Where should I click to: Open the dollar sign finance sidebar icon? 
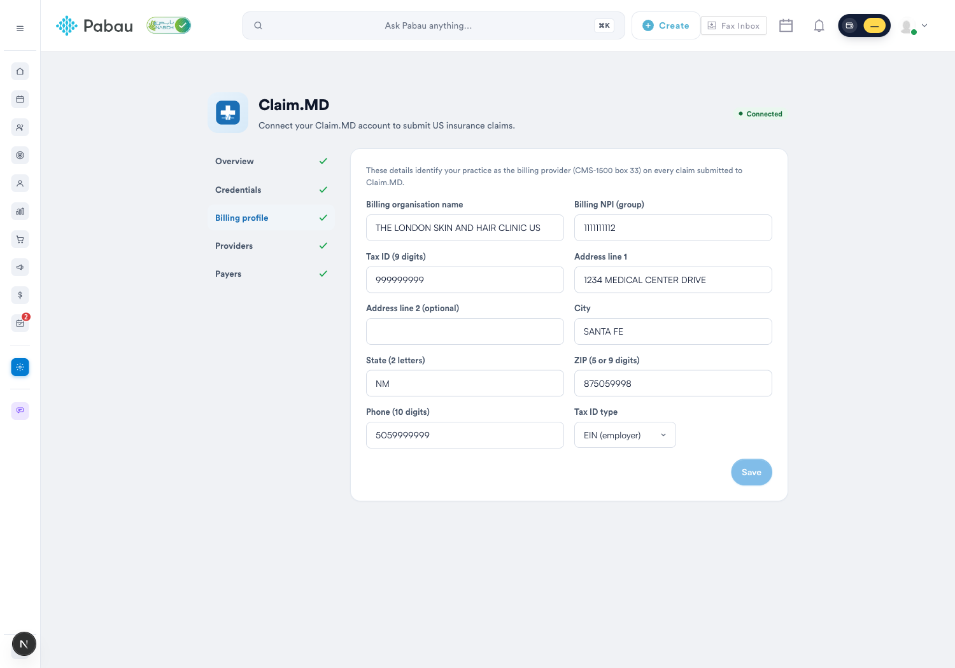coord(20,295)
